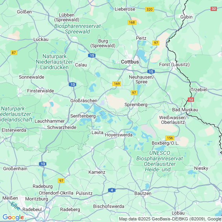222x222 pixels.
Task: Select the Senftenberg town label
Action: 83,116
